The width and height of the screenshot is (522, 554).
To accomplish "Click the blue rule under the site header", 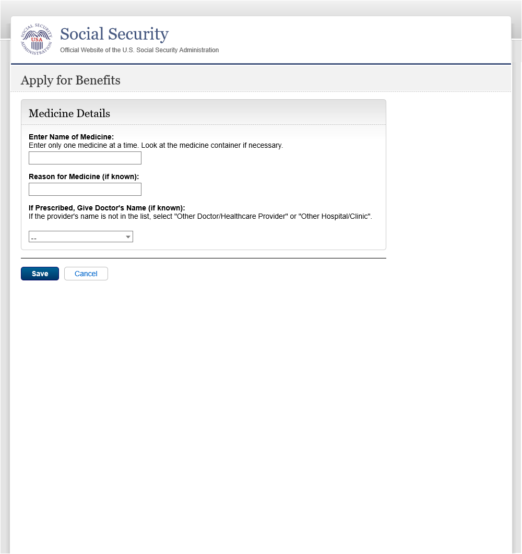I will click(261, 64).
